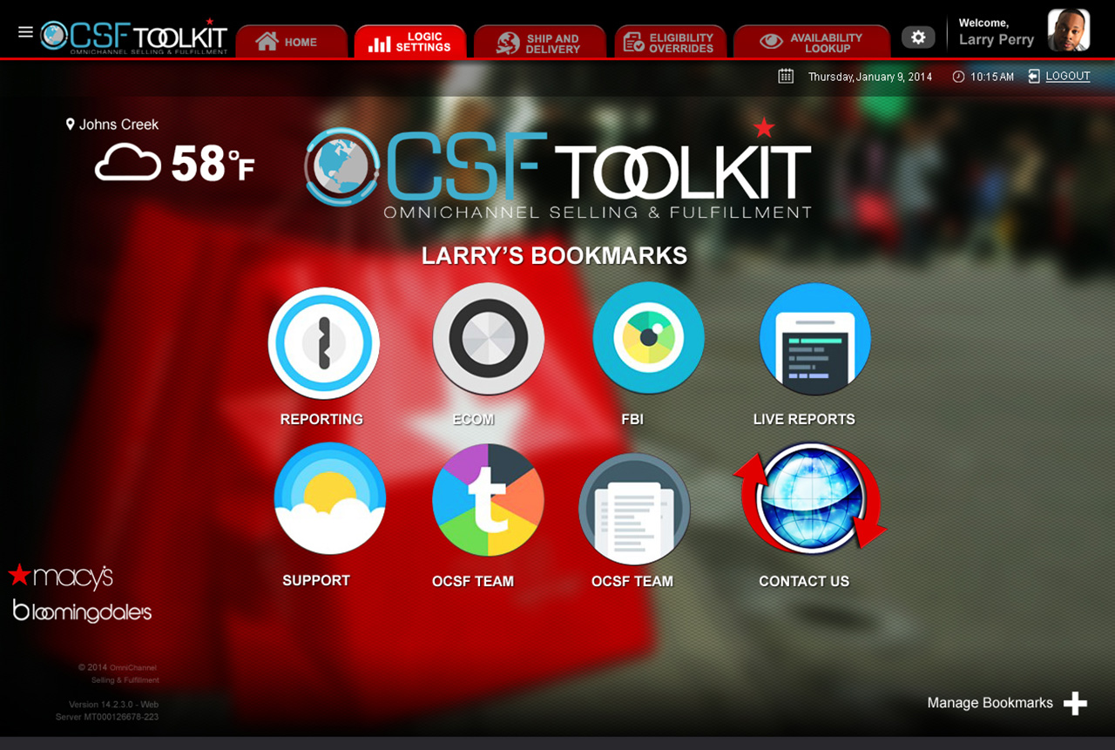Switch to the Logic Settings tab
Screen dimensions: 1115x750
point(409,42)
